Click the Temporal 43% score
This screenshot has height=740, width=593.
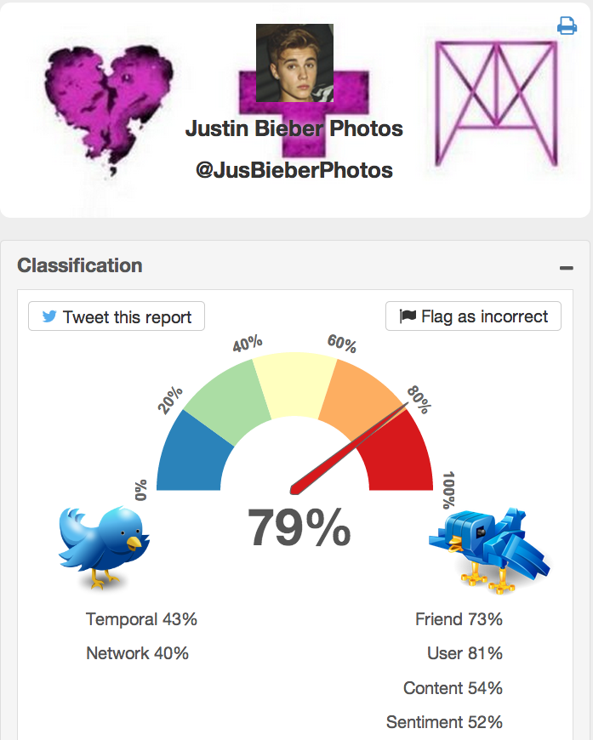point(141,619)
